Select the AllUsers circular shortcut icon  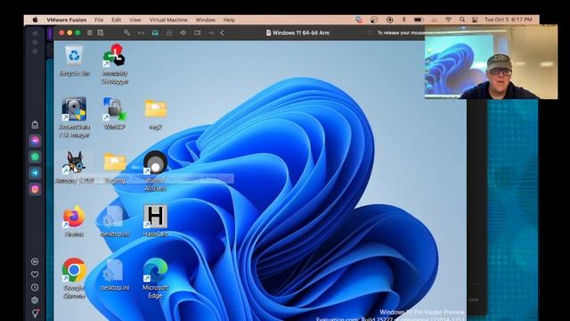(155, 170)
